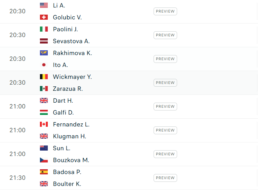258x190 pixels.
Task: Select player name Sevastova A.
Action: click(x=71, y=41)
